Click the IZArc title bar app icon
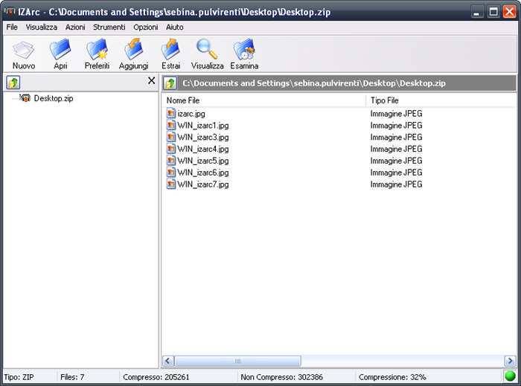 [x=10, y=11]
